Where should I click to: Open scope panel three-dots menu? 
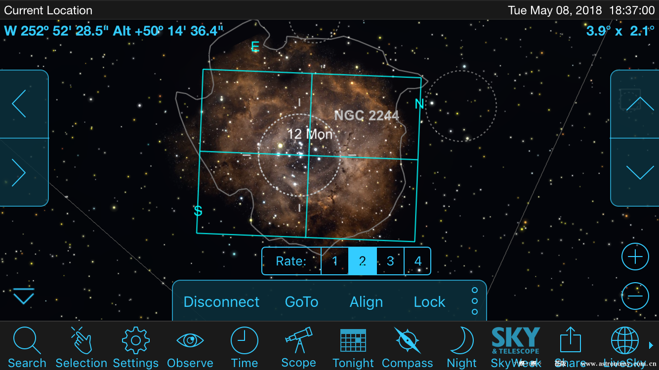[x=475, y=301]
